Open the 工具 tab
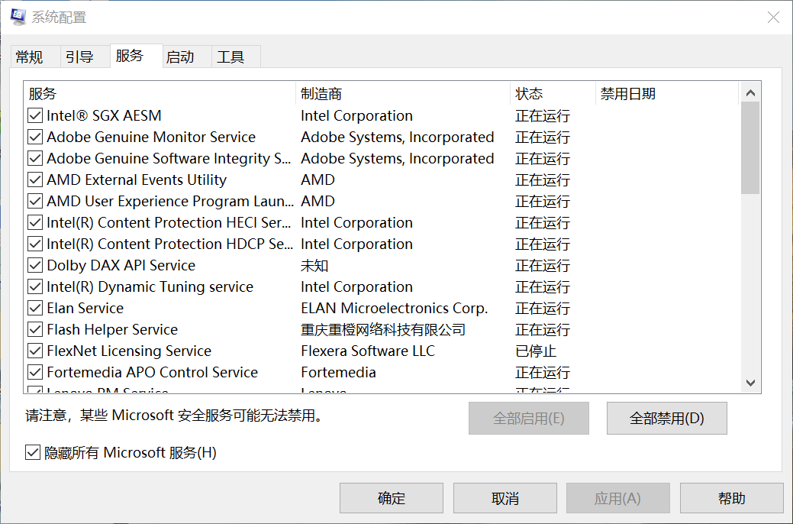This screenshot has height=524, width=793. 233,56
